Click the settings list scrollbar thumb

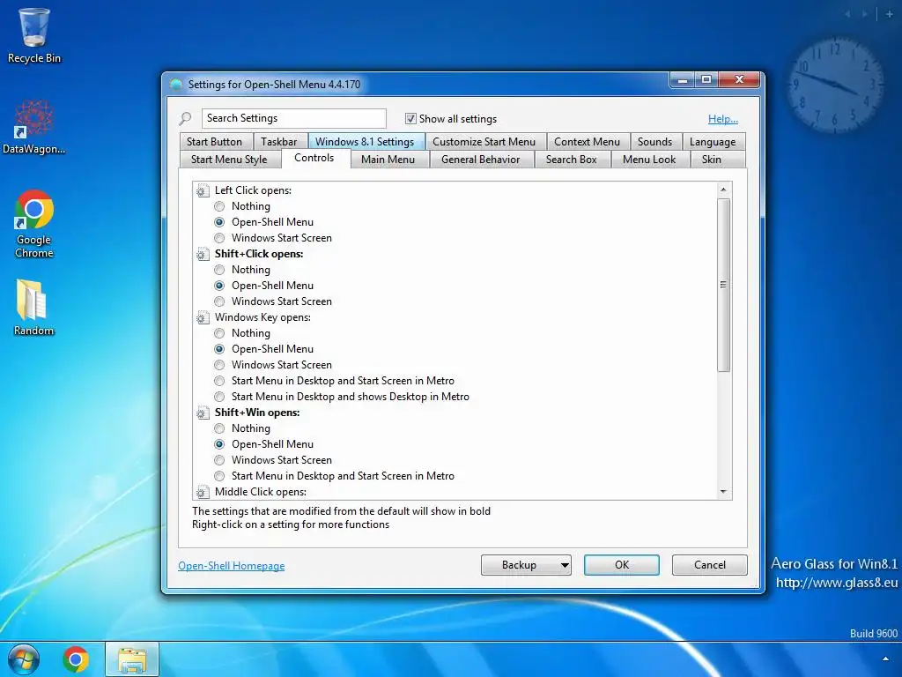tap(724, 285)
